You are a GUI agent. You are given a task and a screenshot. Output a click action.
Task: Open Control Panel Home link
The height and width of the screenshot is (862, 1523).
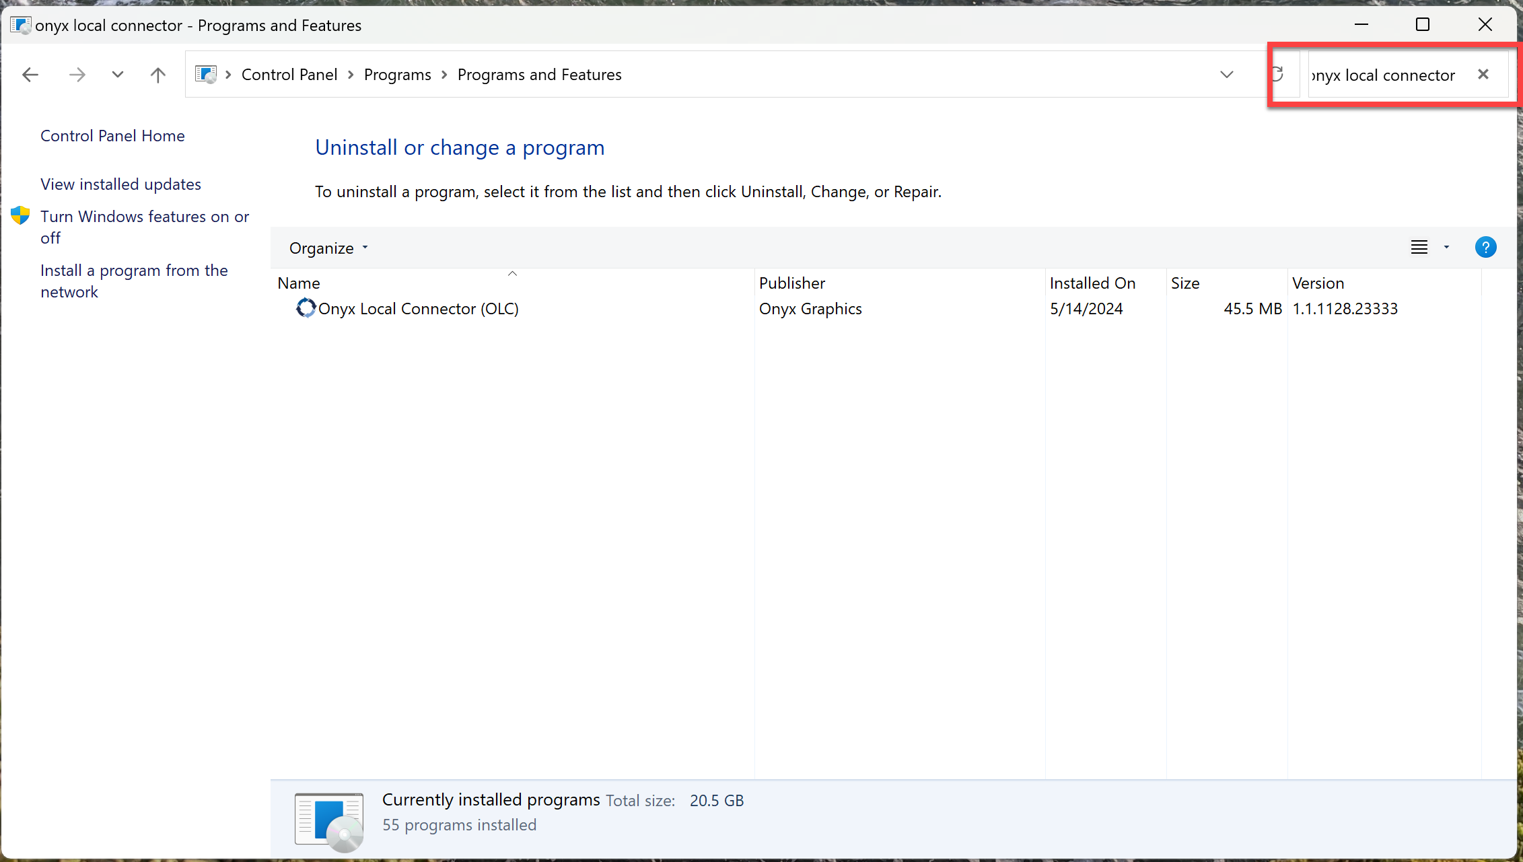pos(112,136)
